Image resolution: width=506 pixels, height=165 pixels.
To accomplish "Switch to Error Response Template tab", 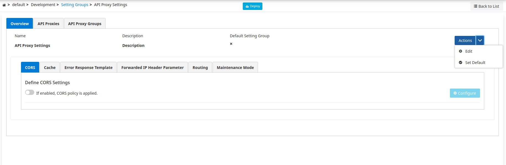I will point(88,67).
